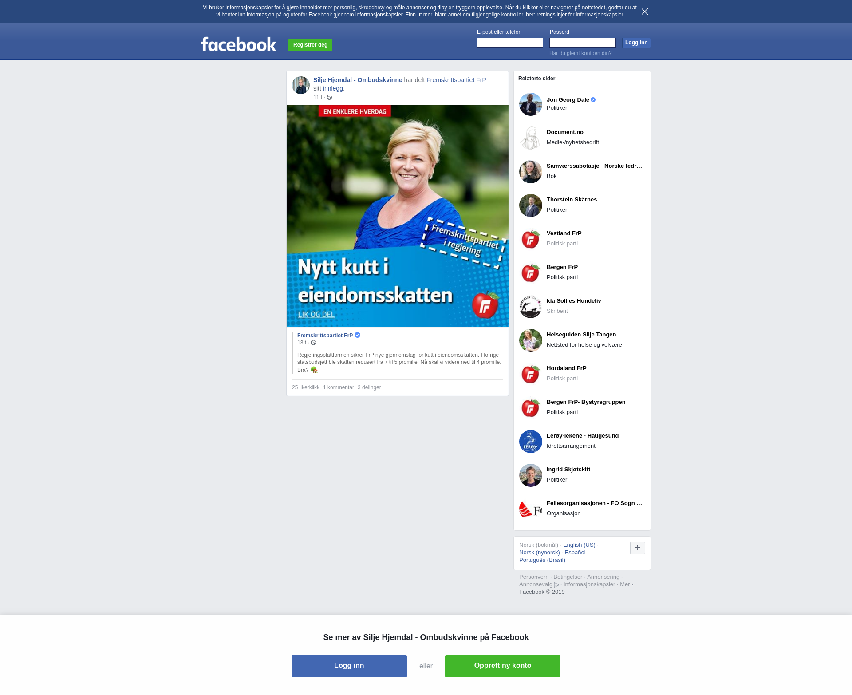Viewport: 852px width, 695px height.
Task: Open the Fellesorganisasjonen FO logo
Action: [531, 509]
